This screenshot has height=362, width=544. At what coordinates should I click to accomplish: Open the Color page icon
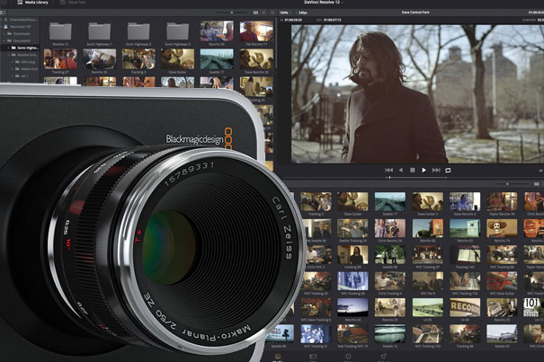pyautogui.click(x=348, y=357)
